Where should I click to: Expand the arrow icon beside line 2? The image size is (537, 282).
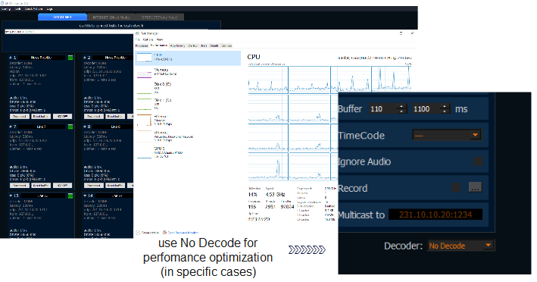(x=85, y=58)
